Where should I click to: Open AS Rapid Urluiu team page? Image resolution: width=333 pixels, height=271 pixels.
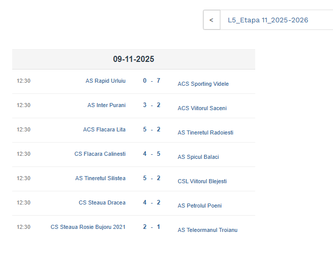[105, 81]
